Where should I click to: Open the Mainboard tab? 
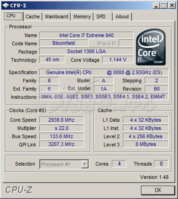[57, 16]
